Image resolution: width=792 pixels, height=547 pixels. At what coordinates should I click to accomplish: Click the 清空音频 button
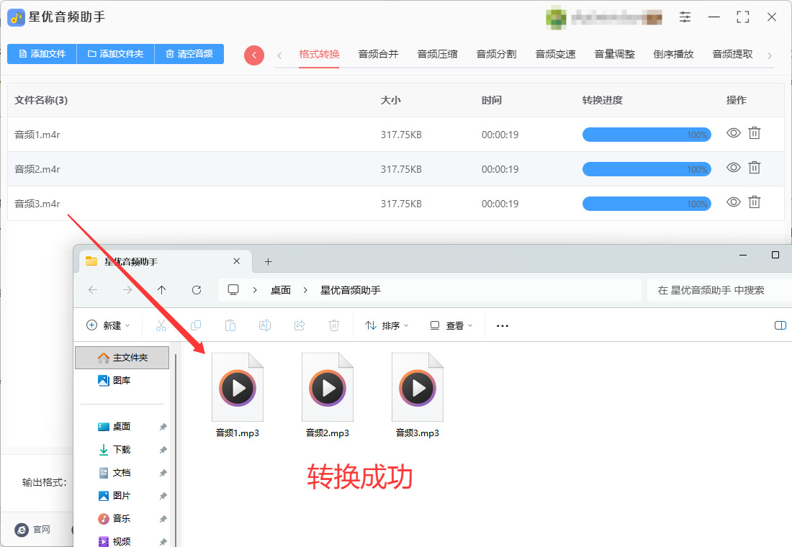click(189, 53)
